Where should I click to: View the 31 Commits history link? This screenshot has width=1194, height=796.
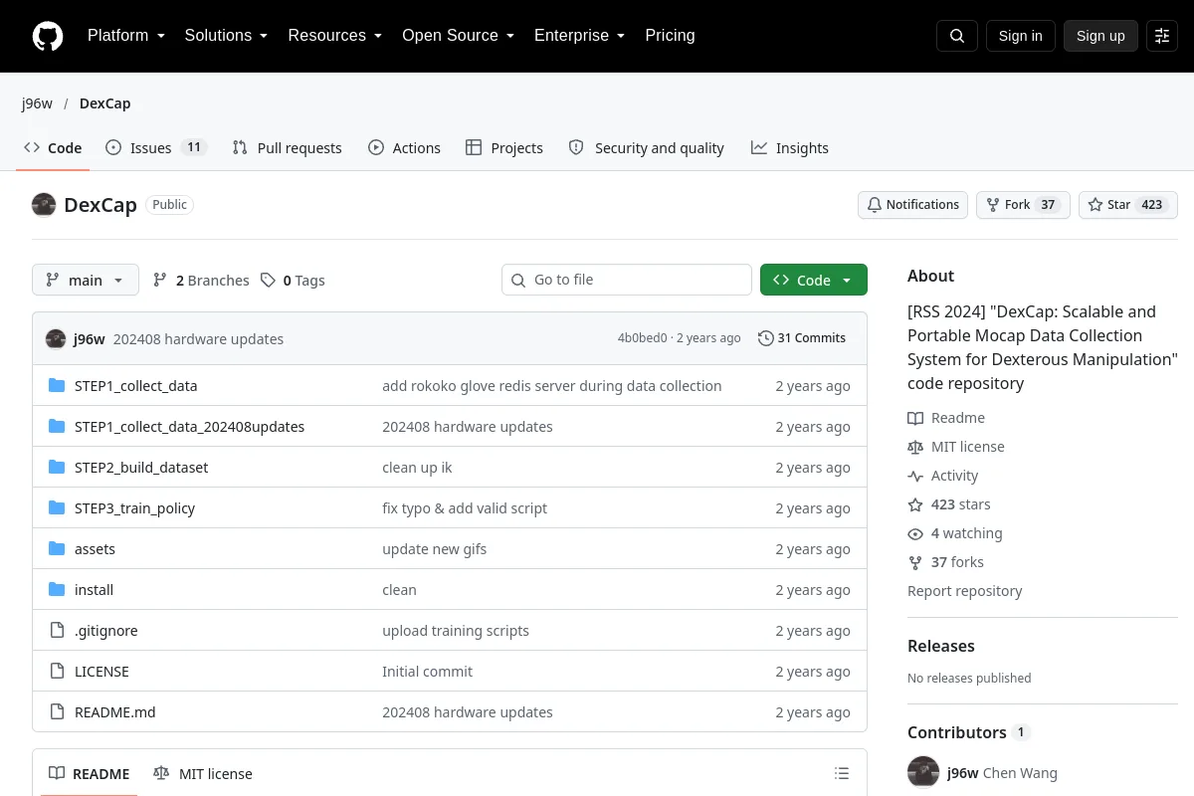[x=802, y=338]
